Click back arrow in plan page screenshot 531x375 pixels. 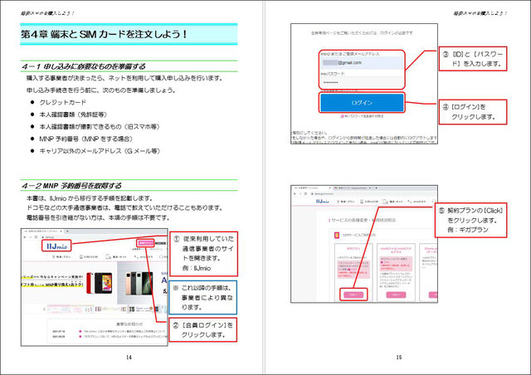coord(295,194)
